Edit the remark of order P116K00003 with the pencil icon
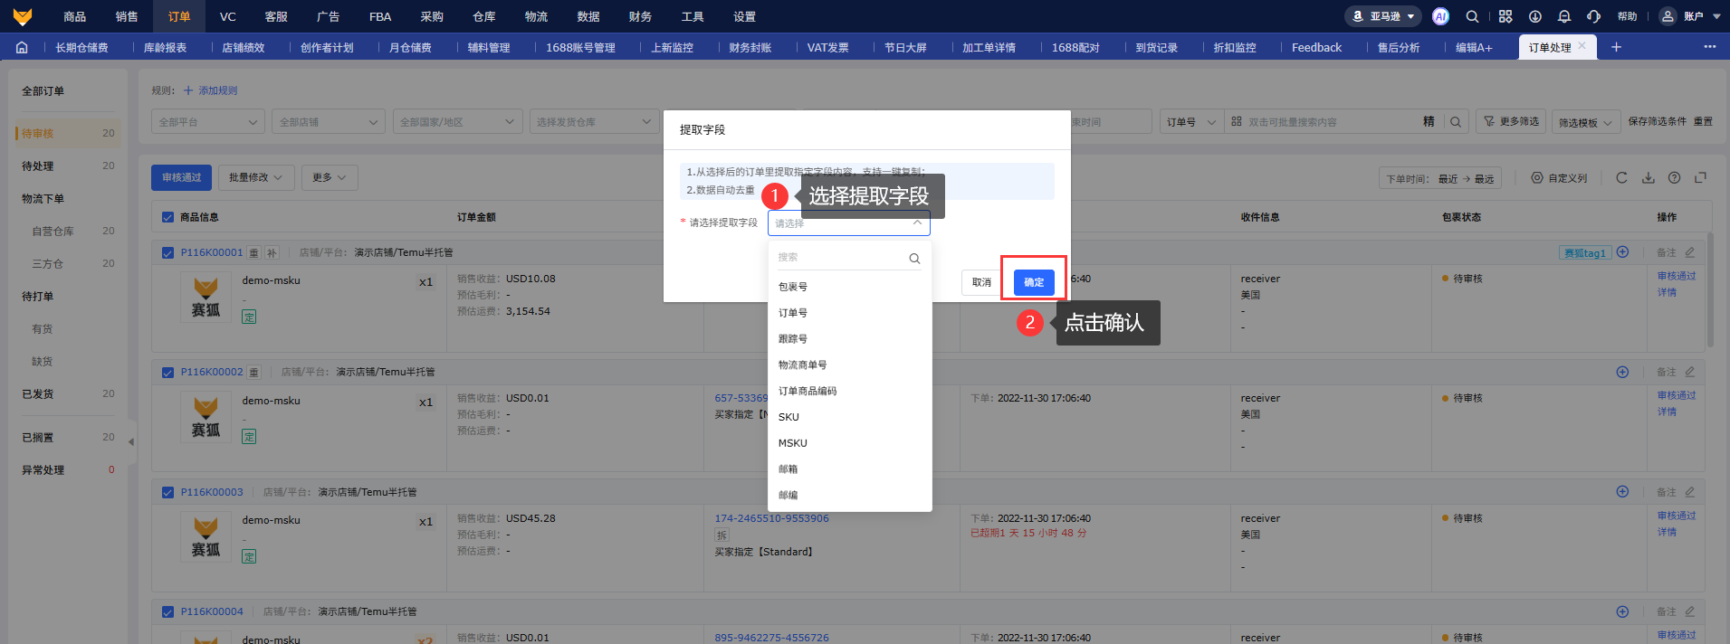This screenshot has width=1730, height=644. pos(1689,492)
